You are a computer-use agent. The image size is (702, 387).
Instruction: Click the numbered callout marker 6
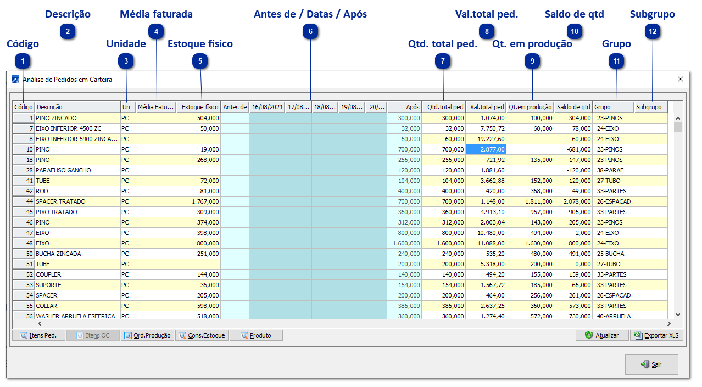(x=310, y=32)
